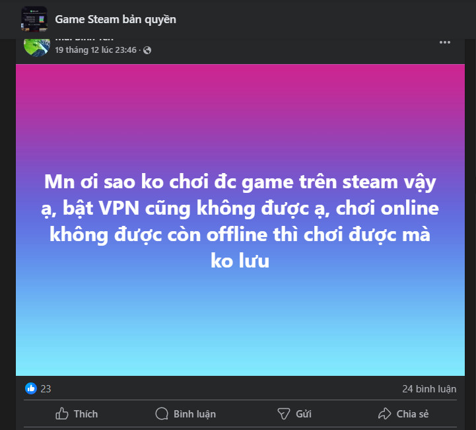Click the blue like reaction icon
This screenshot has height=430, width=476.
pyautogui.click(x=31, y=388)
